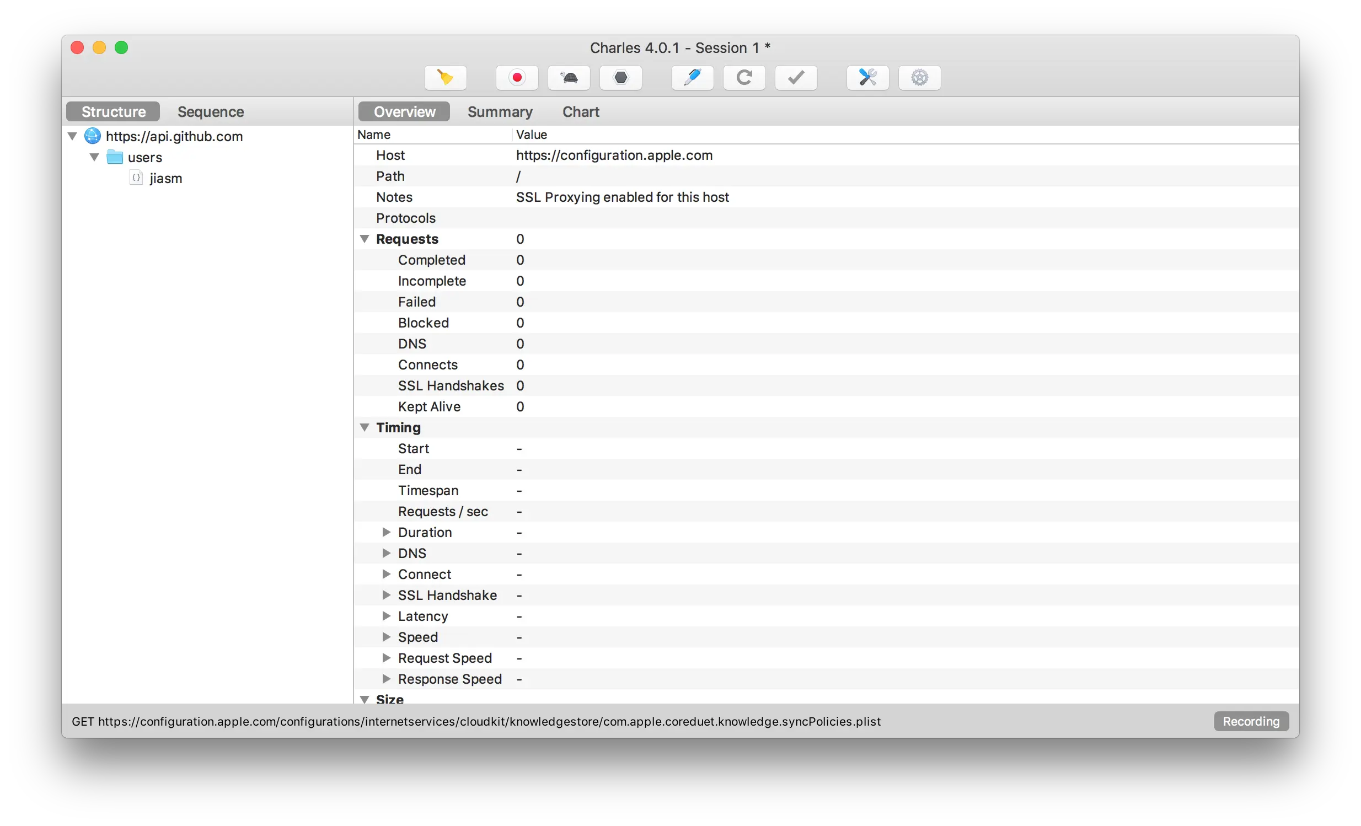This screenshot has height=826, width=1361.
Task: Expand the Duration timing row
Action: click(386, 532)
